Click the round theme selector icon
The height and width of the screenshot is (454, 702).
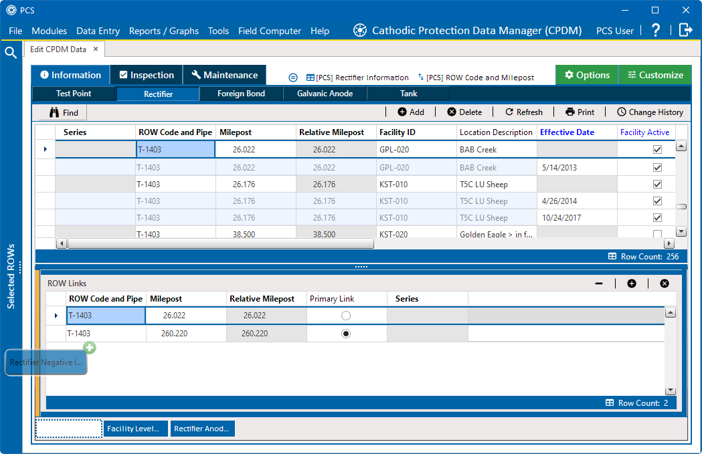pos(293,78)
